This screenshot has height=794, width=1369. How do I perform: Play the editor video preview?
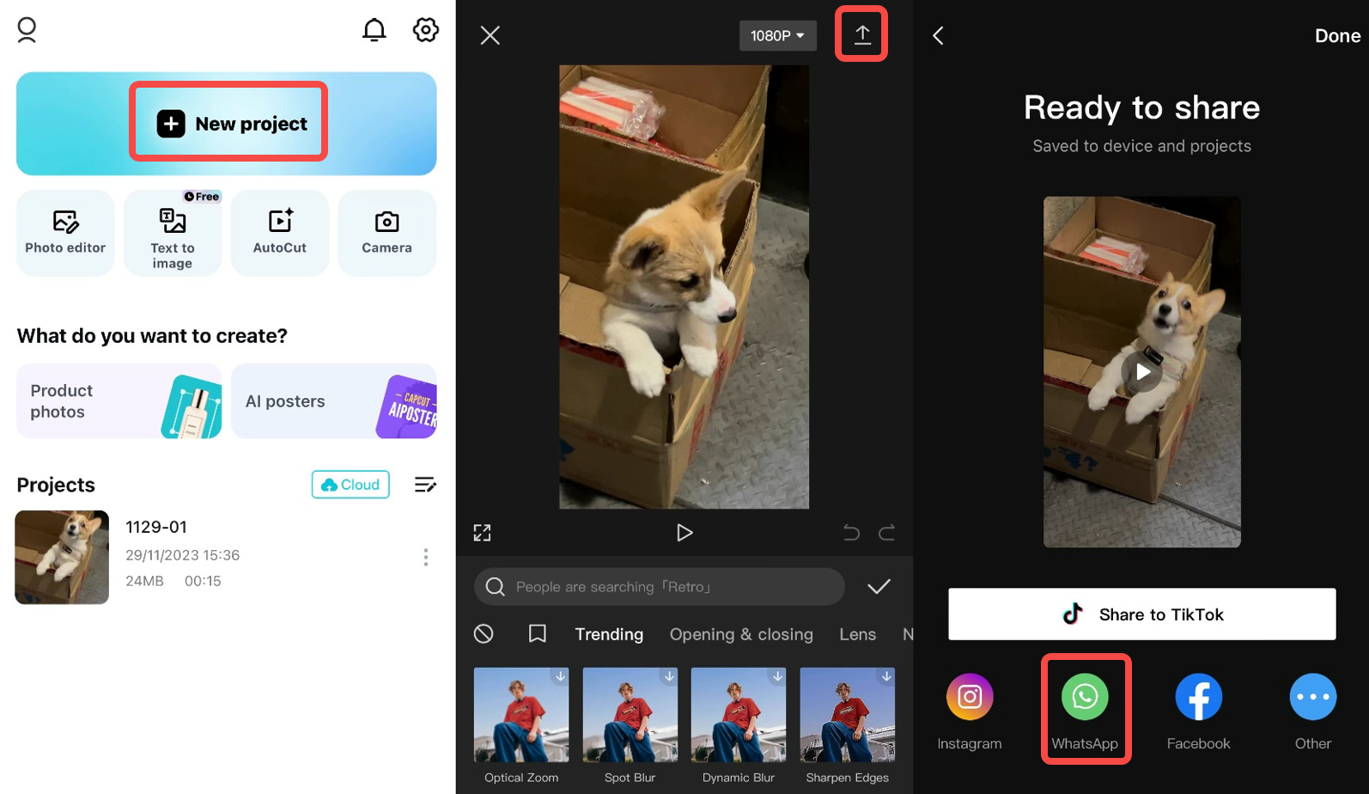tap(684, 533)
